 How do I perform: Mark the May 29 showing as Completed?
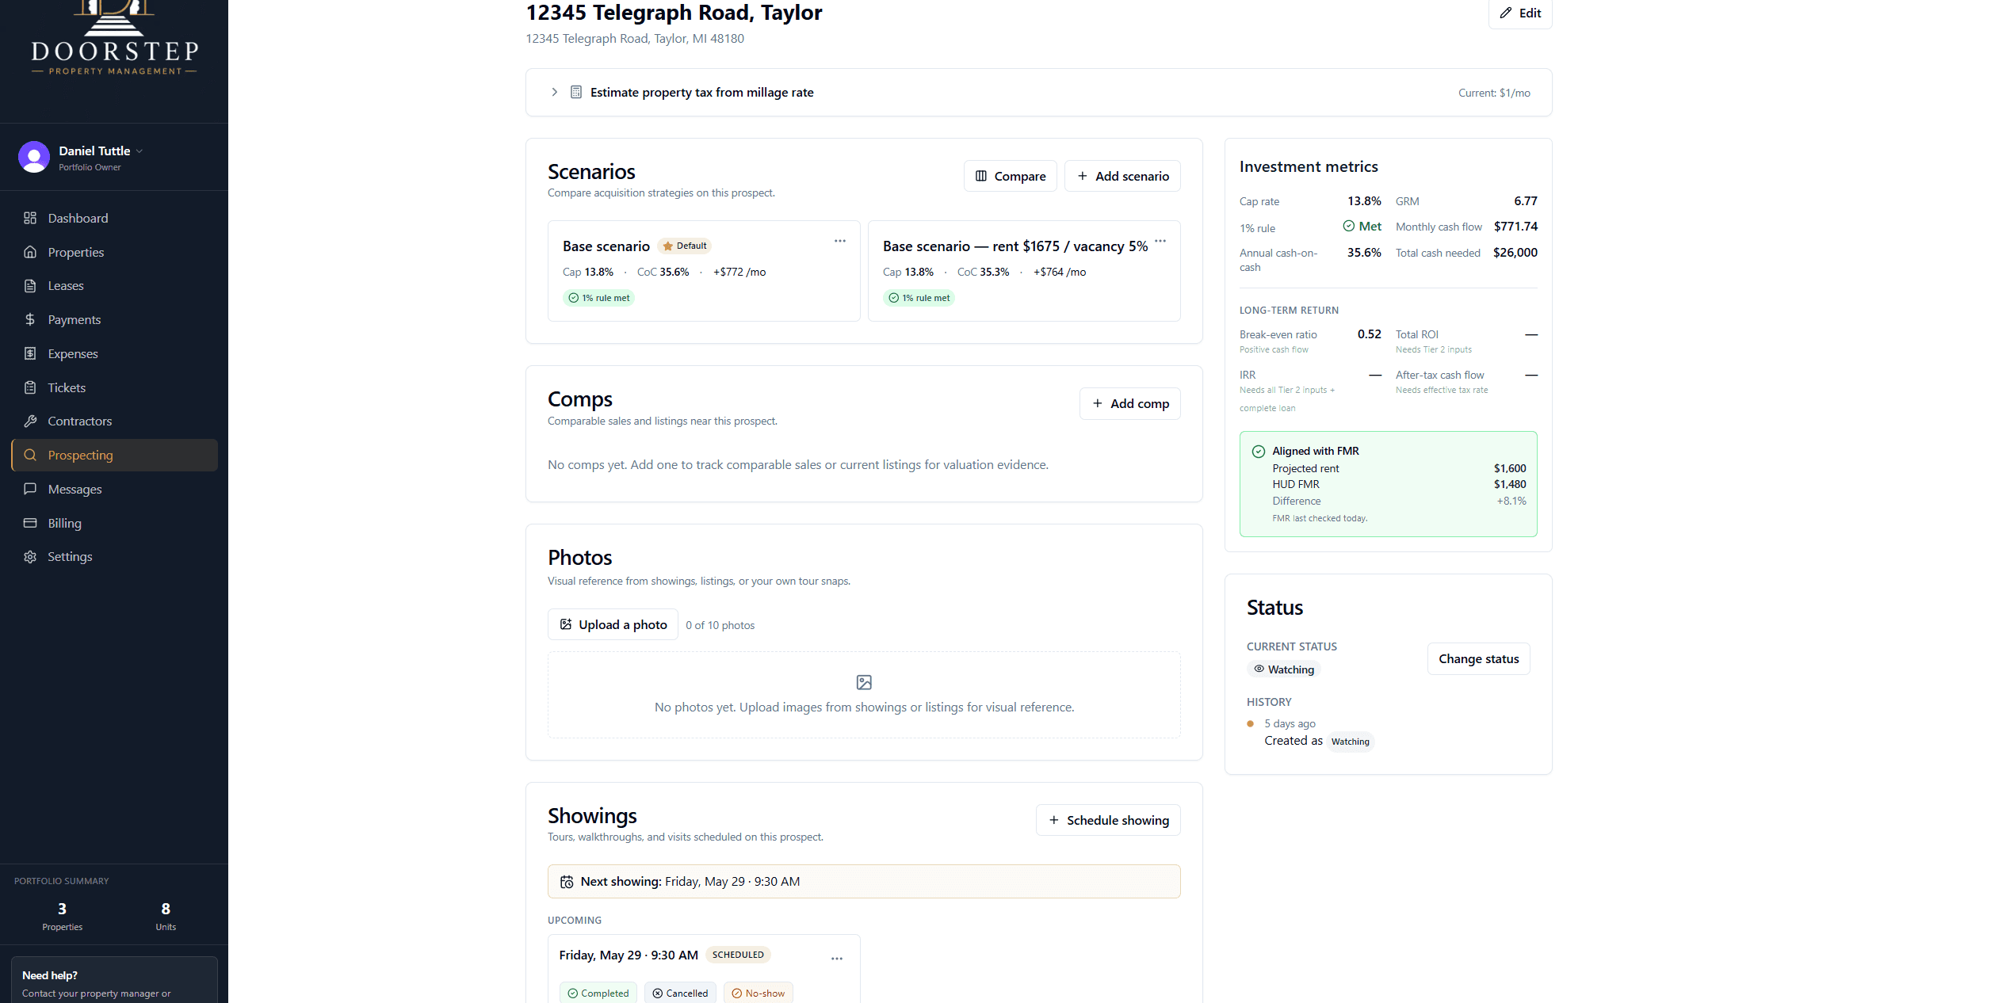tap(598, 993)
